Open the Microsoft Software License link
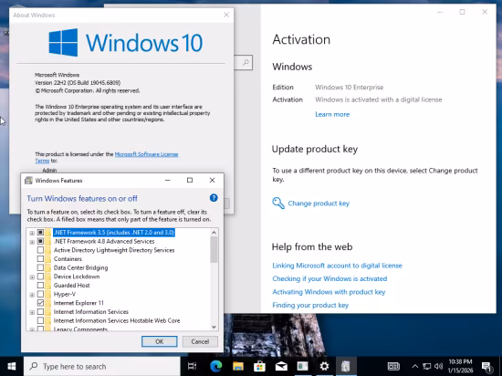 coord(146,154)
